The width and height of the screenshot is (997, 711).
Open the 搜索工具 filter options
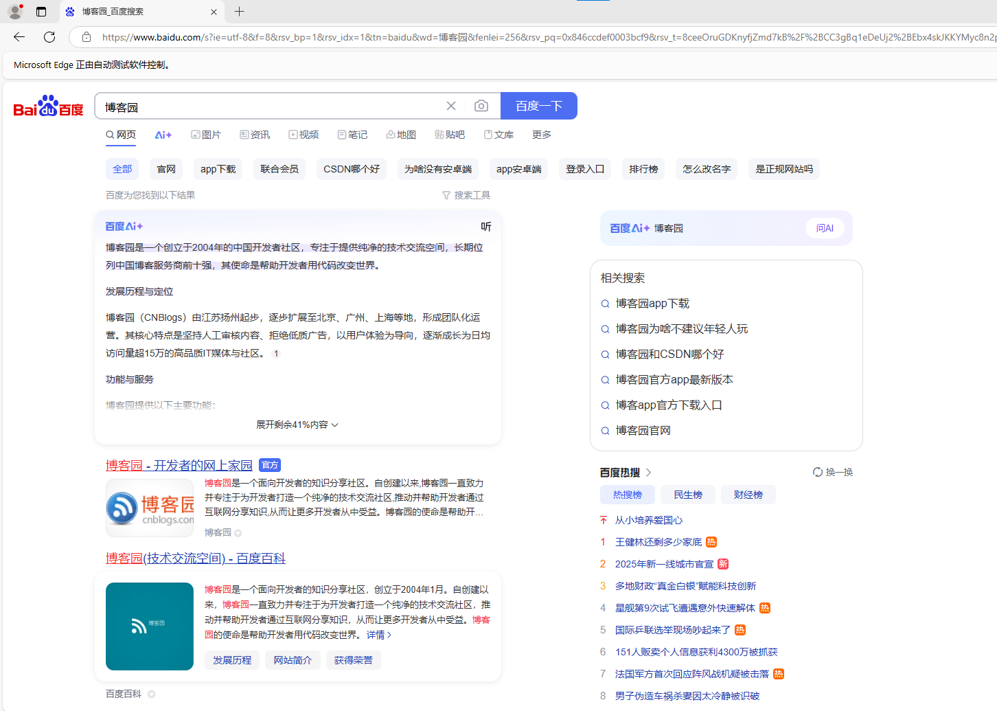pos(466,195)
